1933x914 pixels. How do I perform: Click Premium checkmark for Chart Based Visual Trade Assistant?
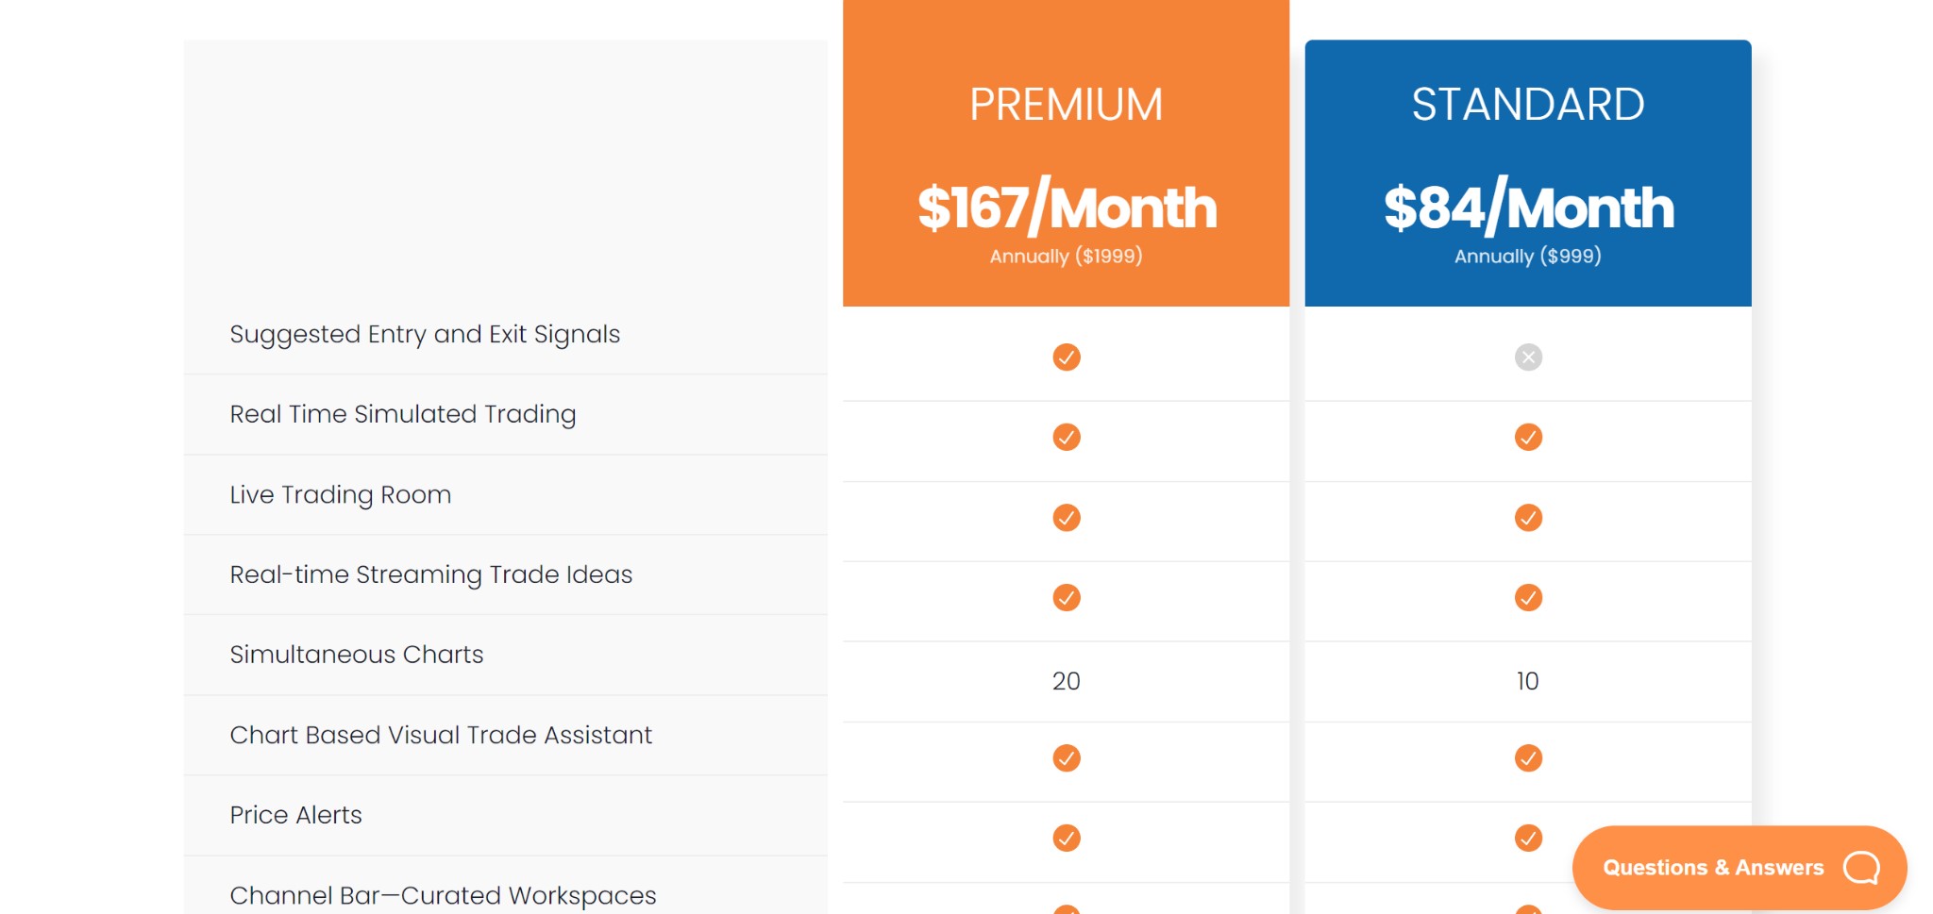(x=1066, y=758)
